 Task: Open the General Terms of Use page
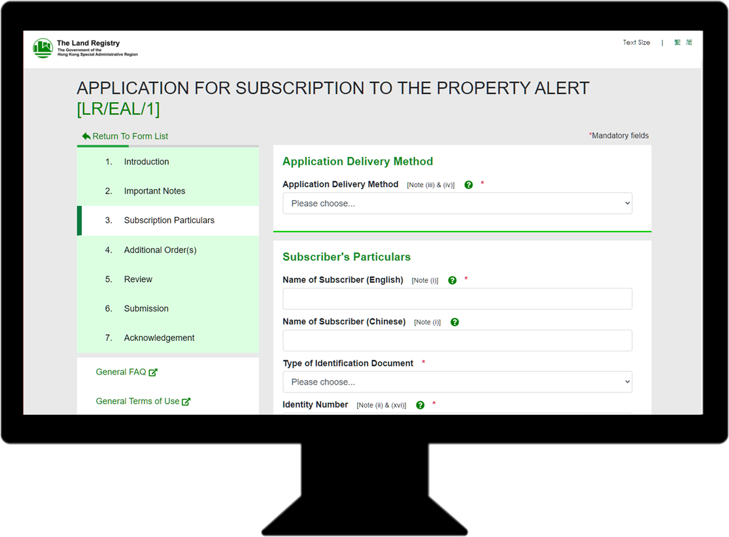click(x=138, y=401)
